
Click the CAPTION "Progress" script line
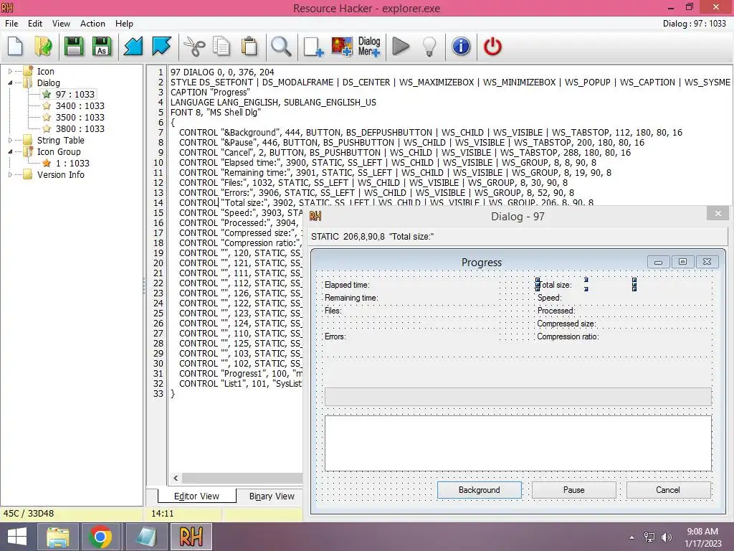point(210,93)
